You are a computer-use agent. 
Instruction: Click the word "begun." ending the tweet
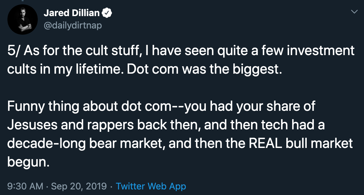tap(28, 162)
